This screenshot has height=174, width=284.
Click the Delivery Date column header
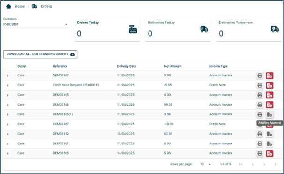pyautogui.click(x=127, y=66)
